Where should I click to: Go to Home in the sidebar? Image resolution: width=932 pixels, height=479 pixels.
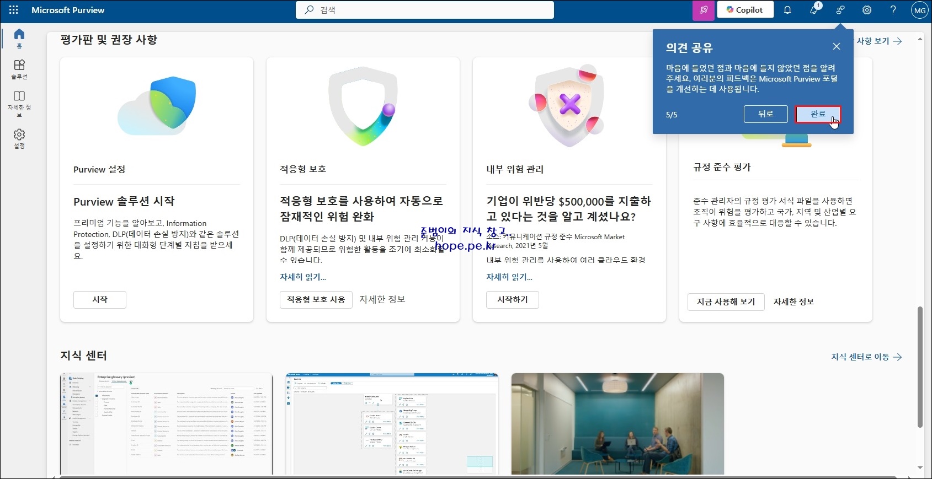pyautogui.click(x=19, y=39)
